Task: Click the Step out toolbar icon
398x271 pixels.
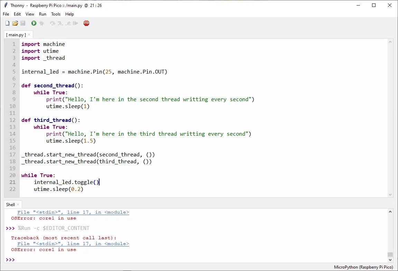Action: point(68,23)
